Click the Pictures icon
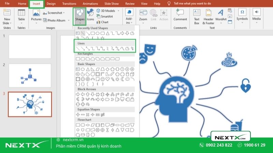Image resolution: width=273 pixels, height=153 pixels. (36, 13)
